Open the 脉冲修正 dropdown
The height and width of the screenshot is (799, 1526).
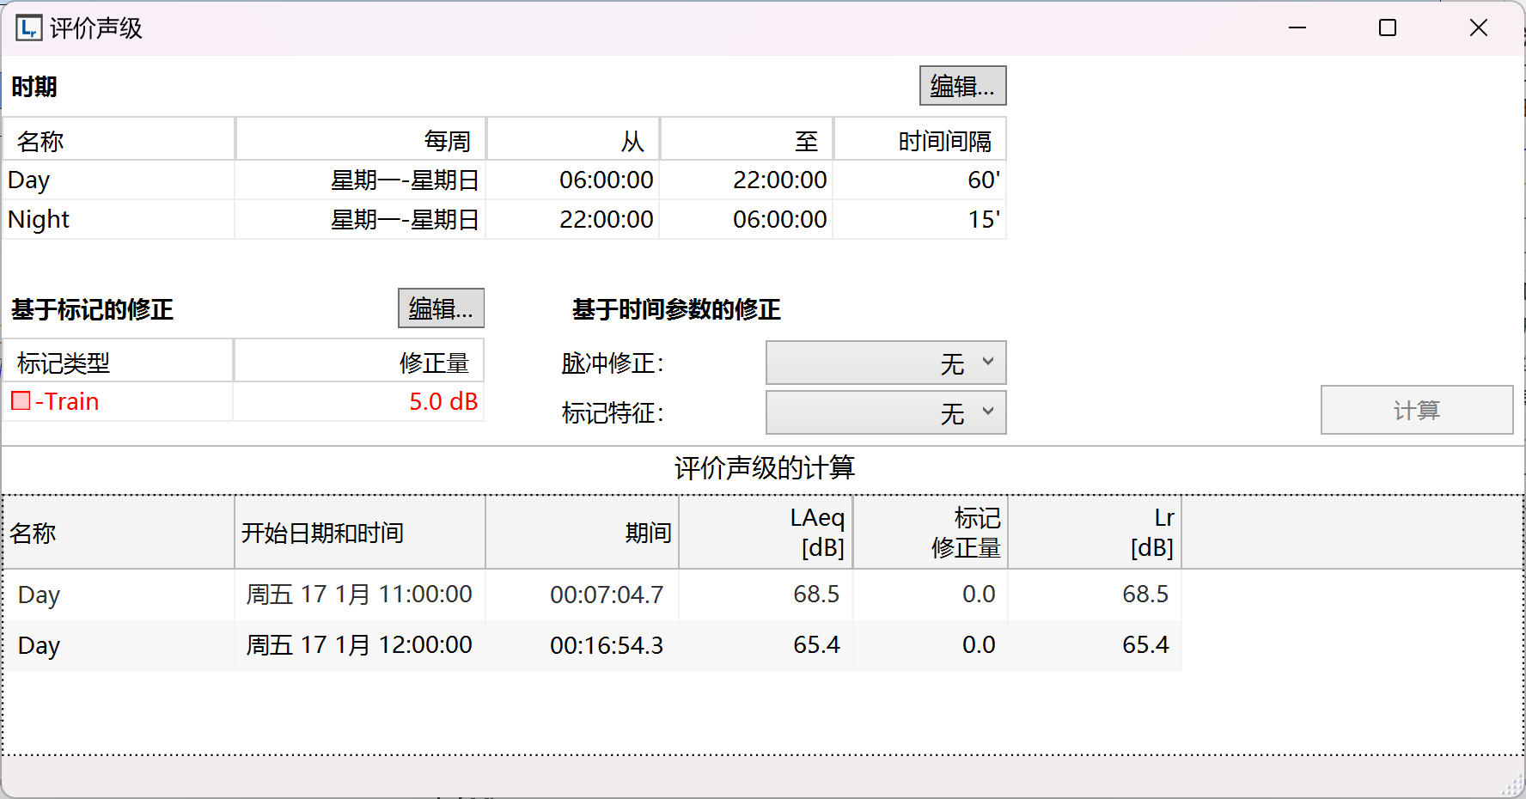click(885, 363)
